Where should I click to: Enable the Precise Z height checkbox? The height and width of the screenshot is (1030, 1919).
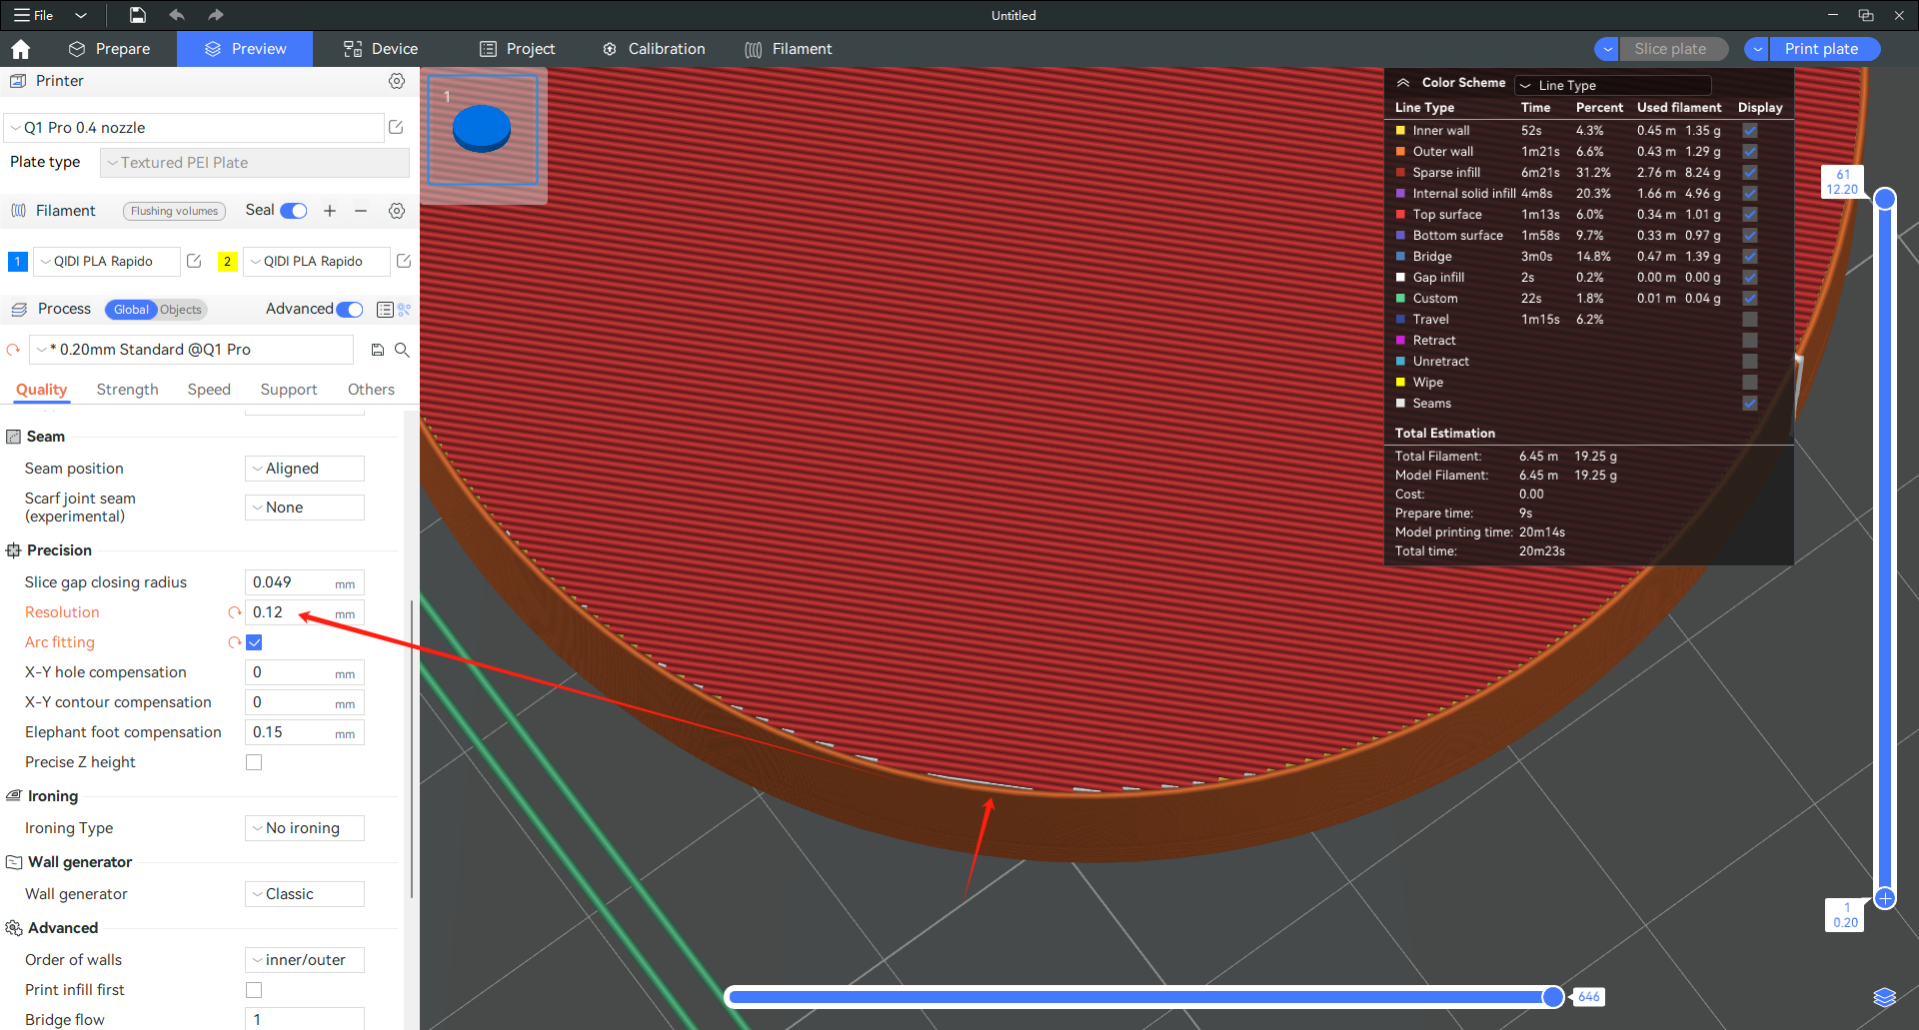[x=254, y=762]
